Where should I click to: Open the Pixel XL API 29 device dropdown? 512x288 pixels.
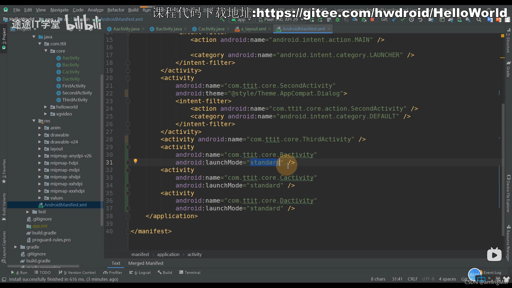pos(281,20)
